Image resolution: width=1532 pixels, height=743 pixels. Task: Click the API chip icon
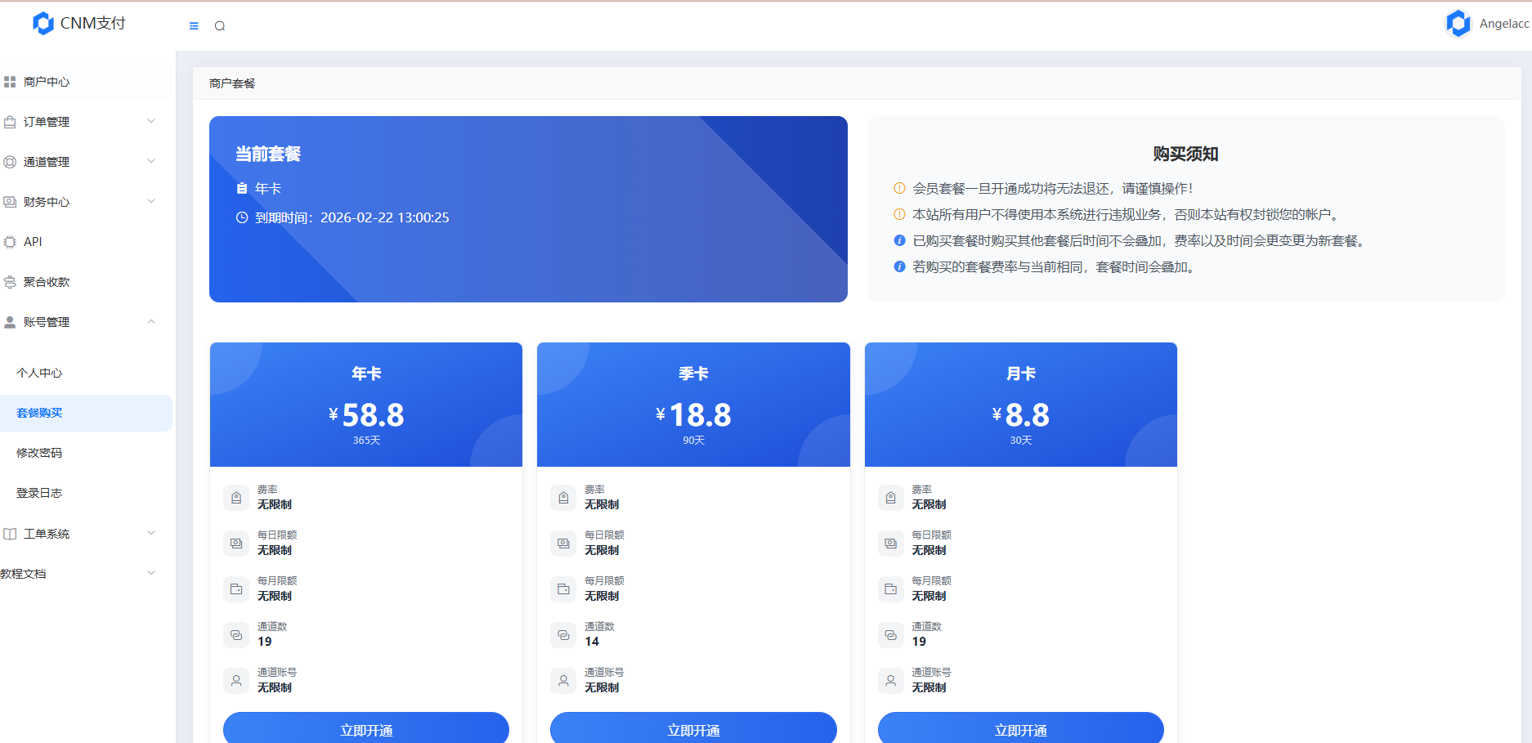tap(10, 242)
